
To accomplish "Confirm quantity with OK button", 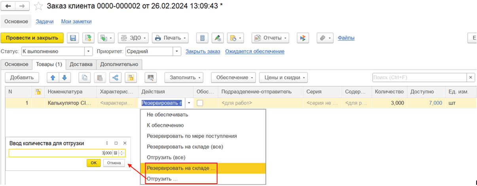I will [94, 163].
